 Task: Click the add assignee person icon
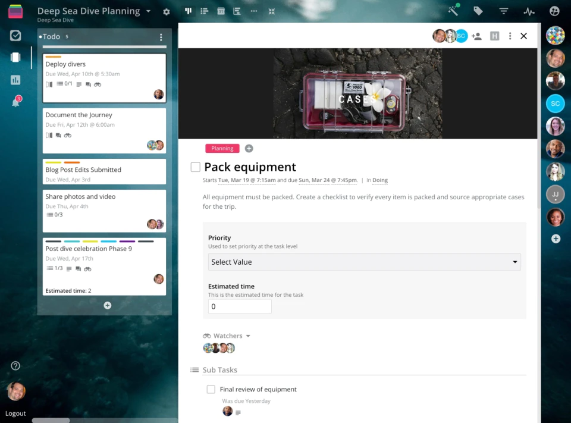coord(476,36)
